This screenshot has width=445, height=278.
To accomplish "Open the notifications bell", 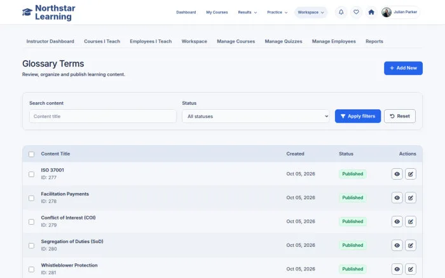I will [341, 12].
